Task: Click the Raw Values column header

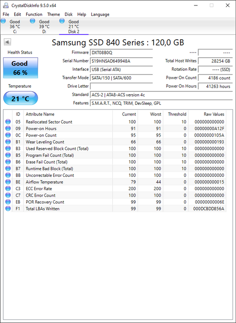Action: (x=207, y=114)
